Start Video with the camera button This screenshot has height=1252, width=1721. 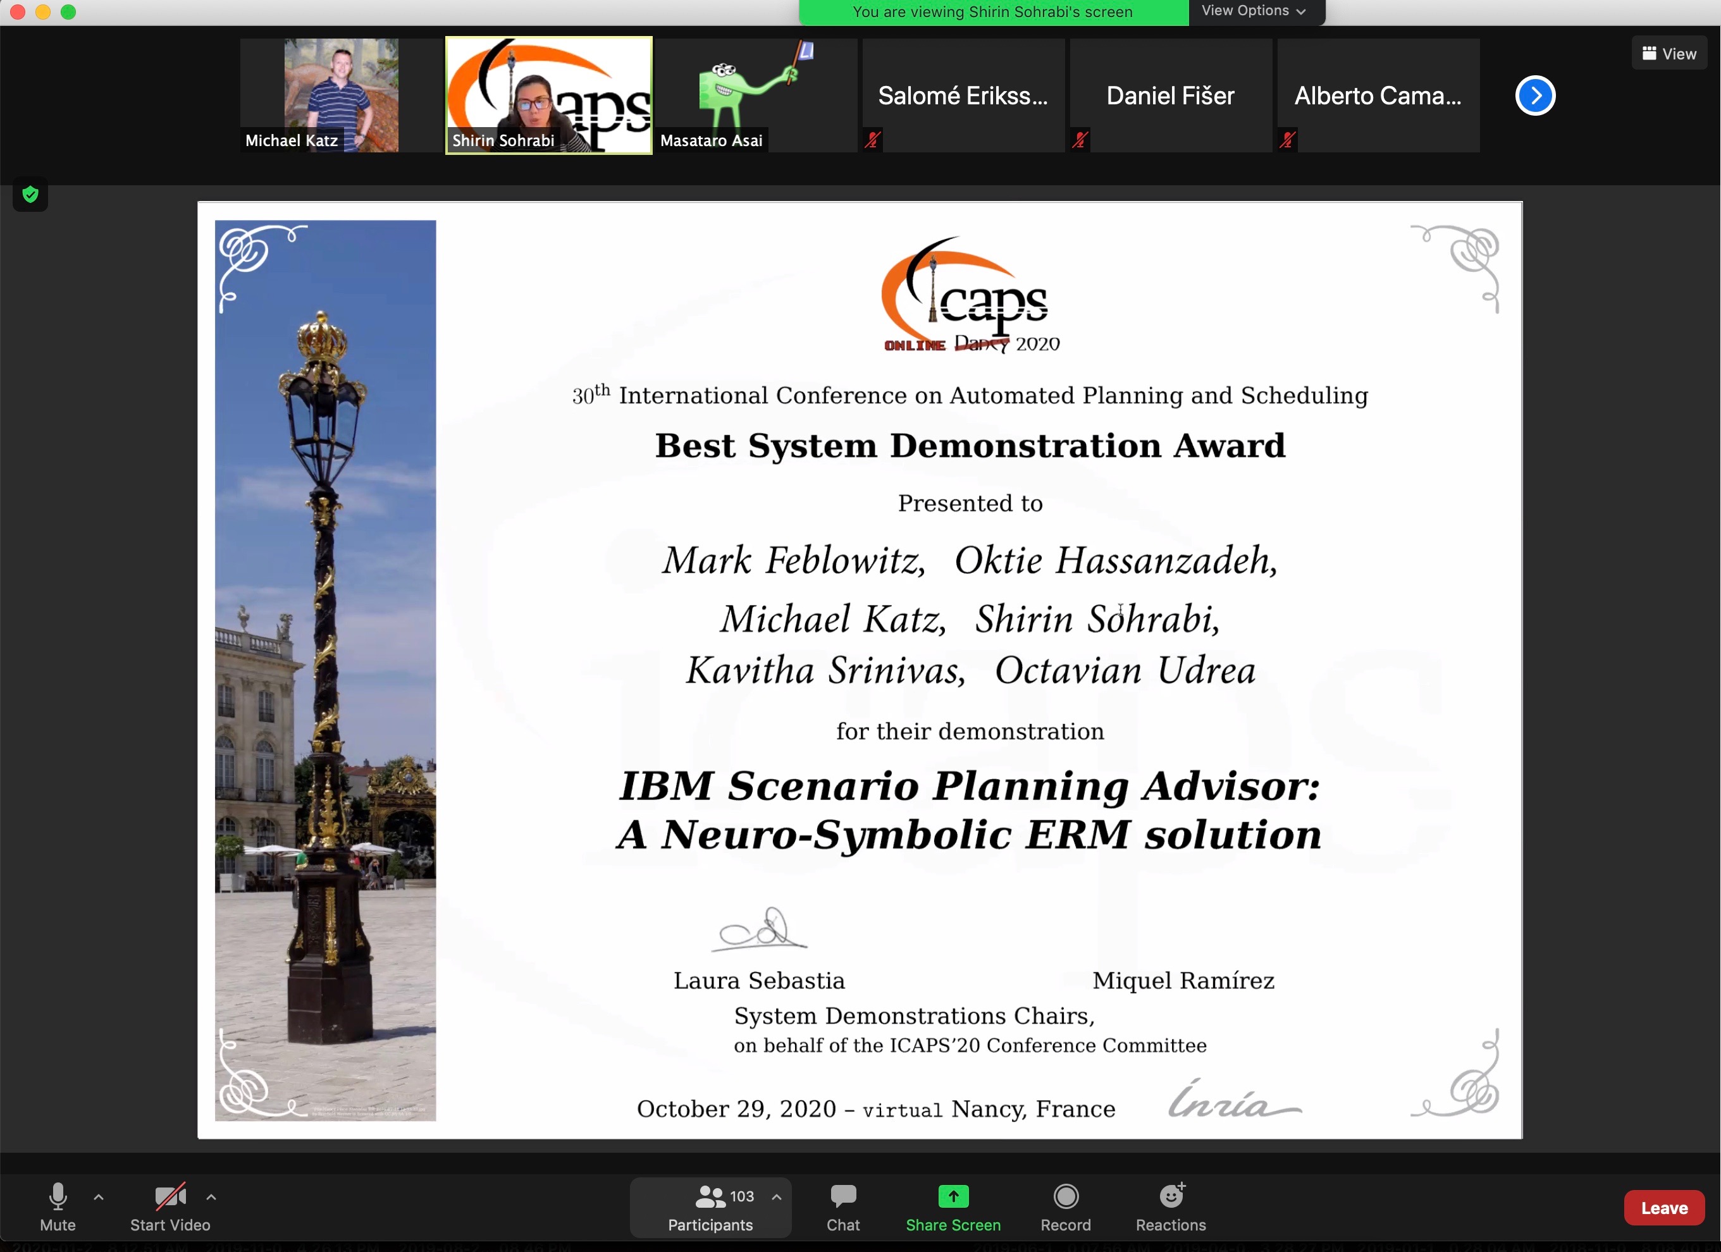point(170,1206)
